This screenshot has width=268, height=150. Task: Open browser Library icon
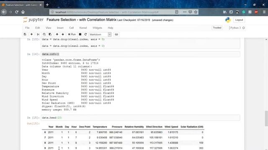225,12
